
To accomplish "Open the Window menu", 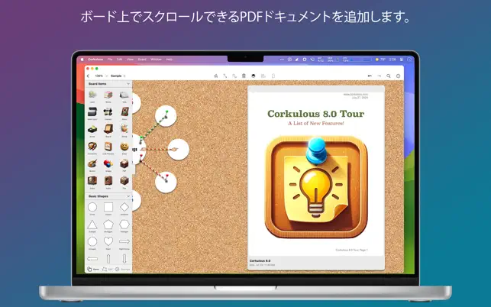I will (156, 60).
